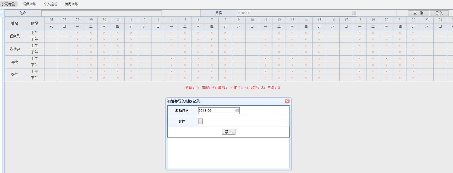Open calendar picker in top 月份 filter
Screen dimensions: 453x173
pyautogui.click(x=354, y=13)
